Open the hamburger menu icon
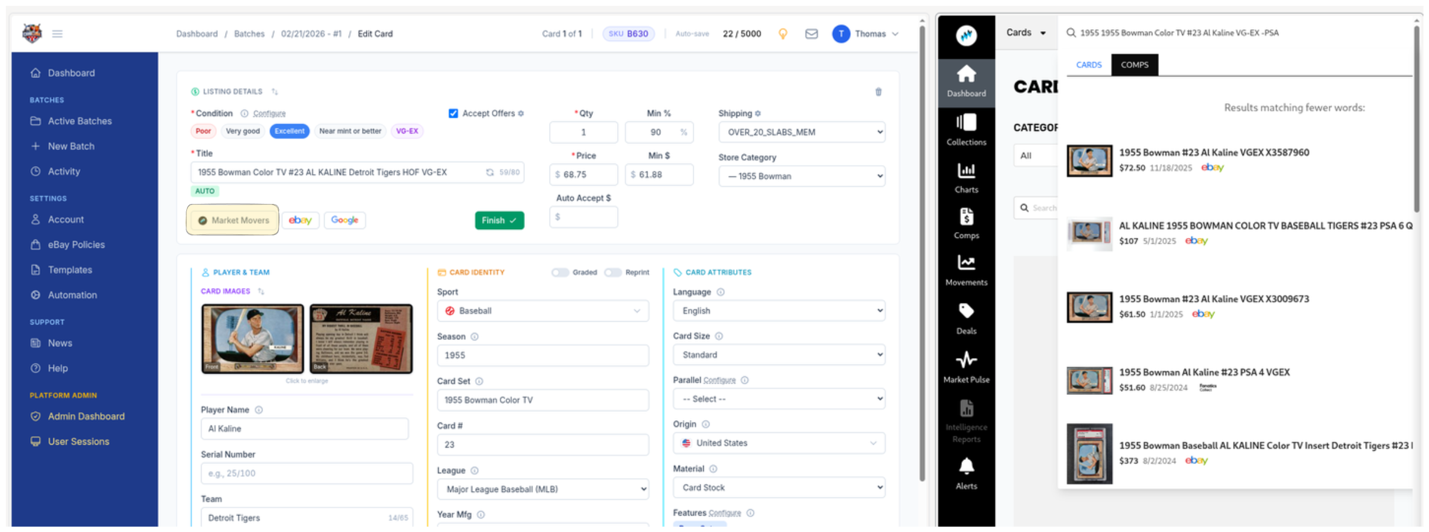1429x532 pixels. tap(57, 34)
